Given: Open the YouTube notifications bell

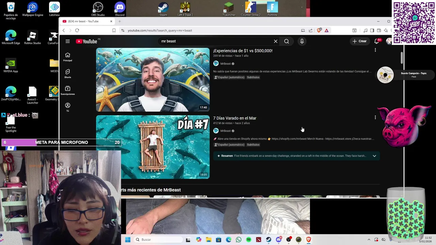Looking at the screenshot, I should pyautogui.click(x=376, y=41).
